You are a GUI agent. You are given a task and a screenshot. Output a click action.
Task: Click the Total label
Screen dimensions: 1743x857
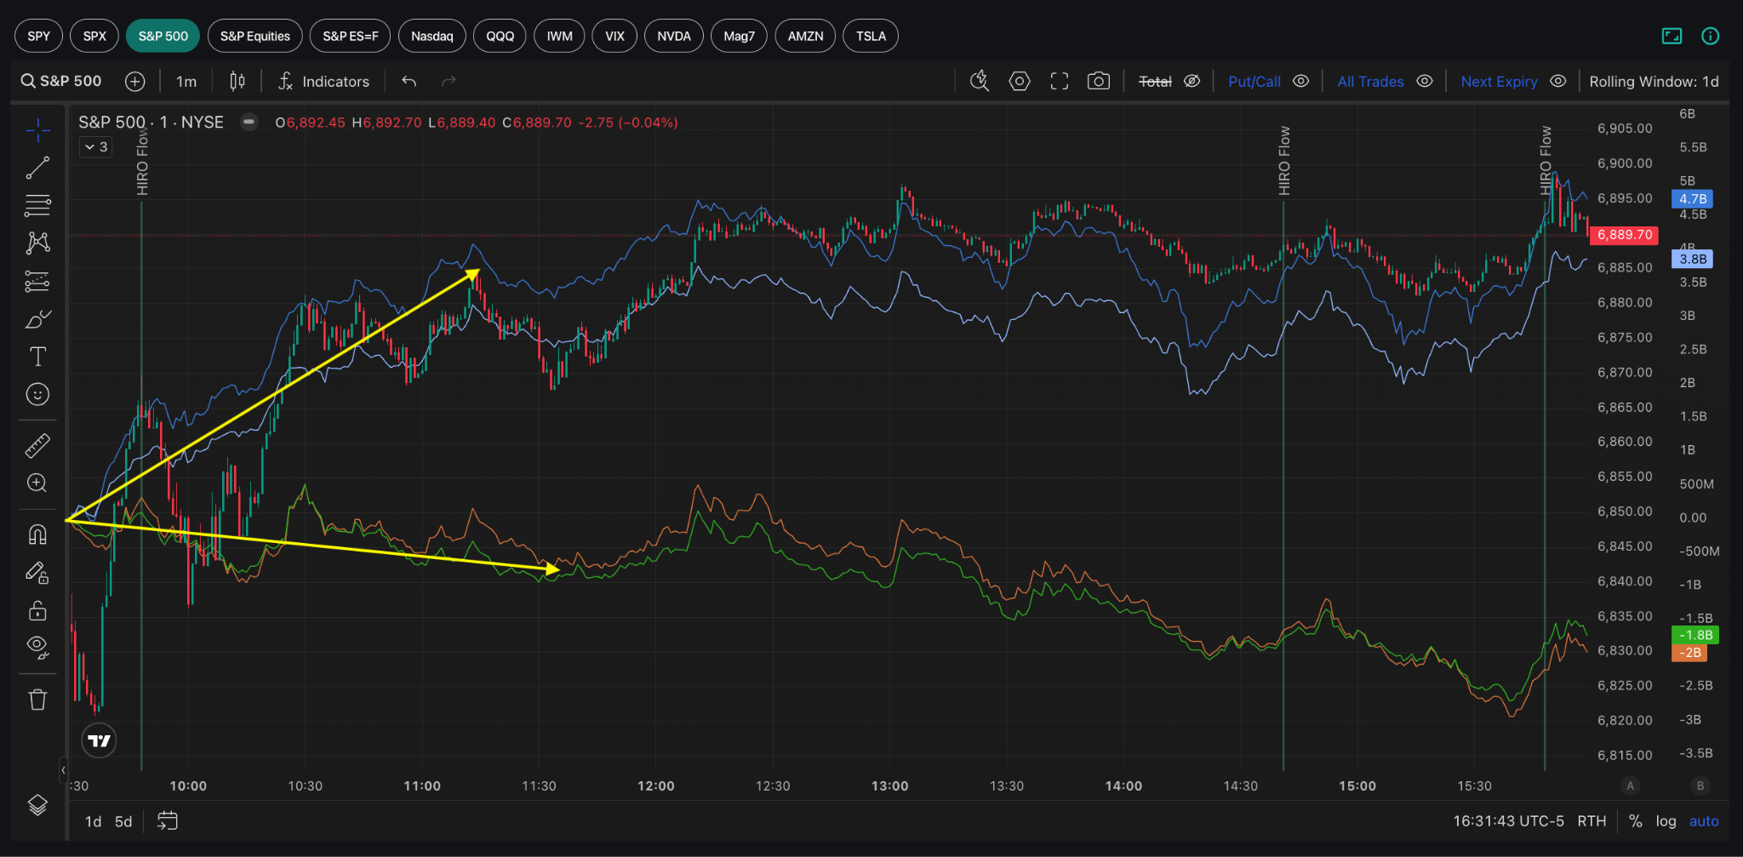[1155, 82]
